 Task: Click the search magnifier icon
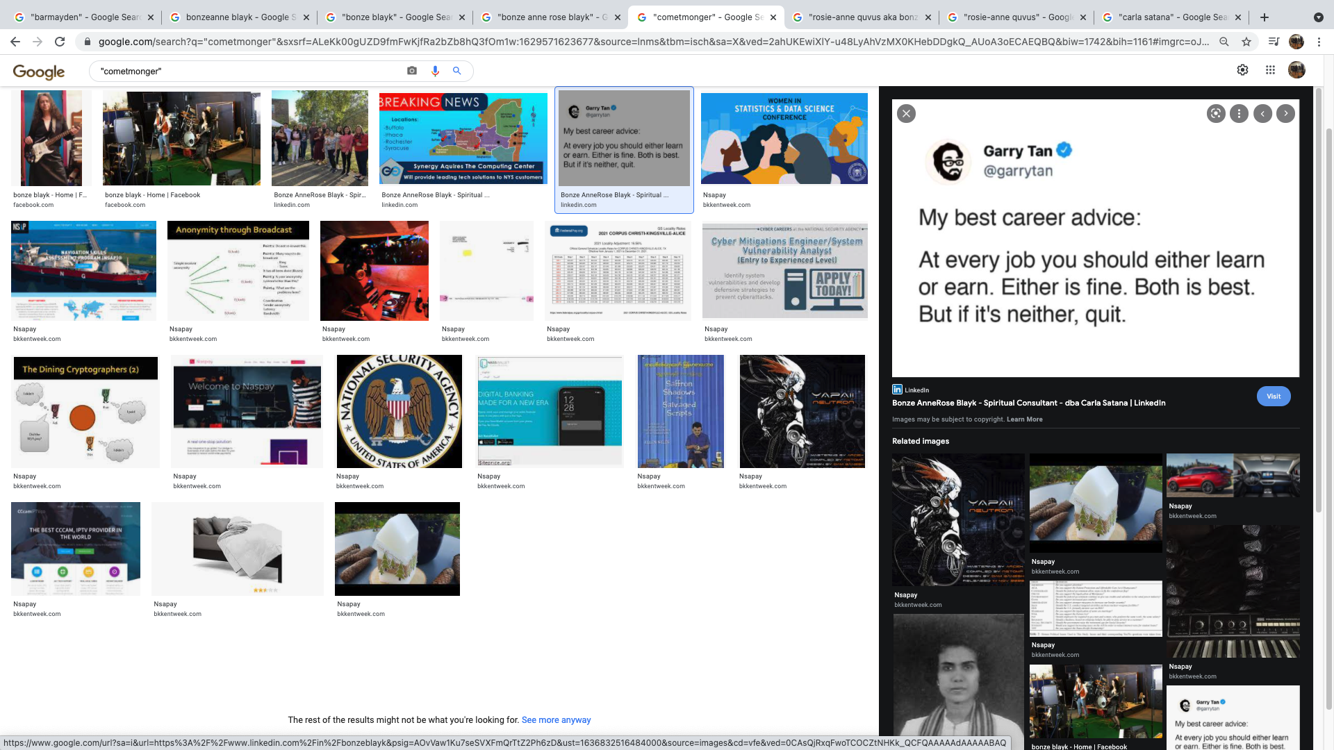456,71
